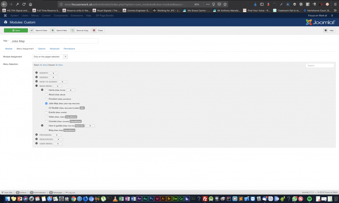Viewport: 339px width, 203px height.
Task: Click the user account icon in admin bar
Action: click(332, 16)
